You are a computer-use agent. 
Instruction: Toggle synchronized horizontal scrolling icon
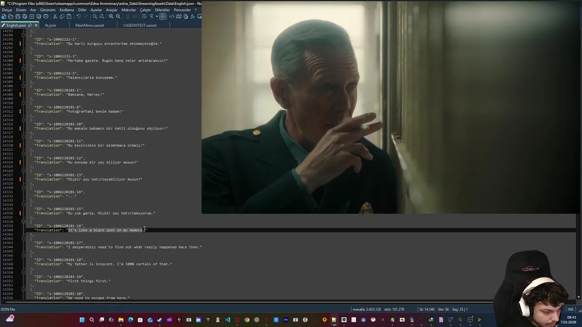coord(135,16)
